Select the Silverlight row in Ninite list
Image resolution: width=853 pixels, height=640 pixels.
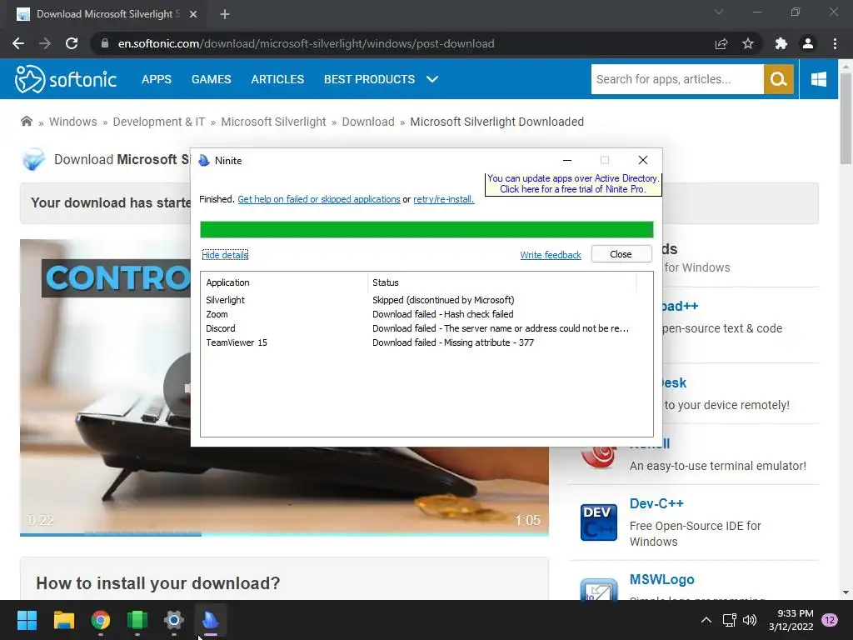[419, 300]
